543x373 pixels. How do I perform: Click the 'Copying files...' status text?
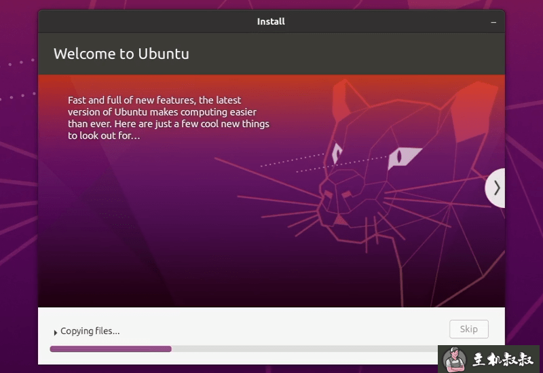pyautogui.click(x=90, y=331)
